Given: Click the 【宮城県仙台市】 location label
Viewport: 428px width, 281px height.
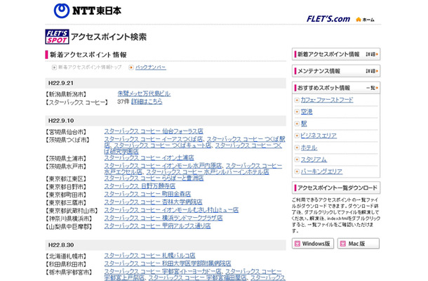Looking at the screenshot, I should (x=66, y=132).
